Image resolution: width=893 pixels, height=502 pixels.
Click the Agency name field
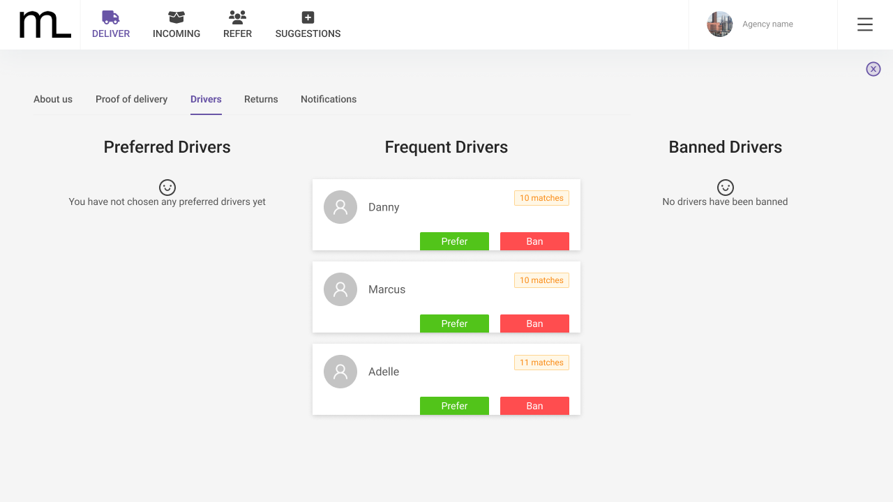tap(767, 24)
